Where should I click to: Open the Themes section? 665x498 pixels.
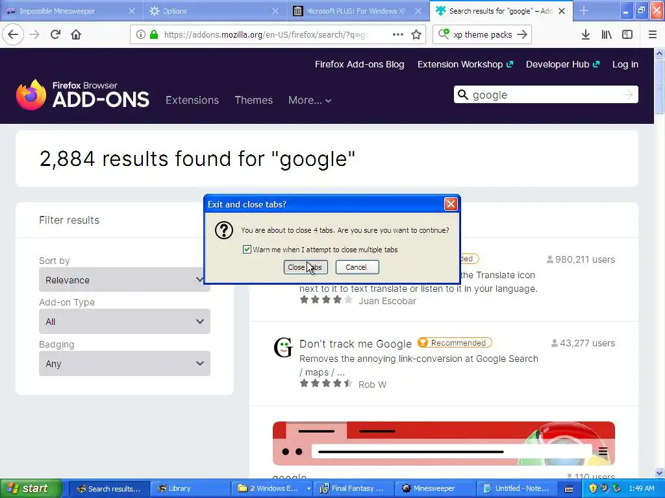coord(254,101)
